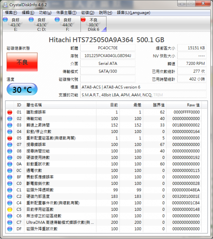
Task: Click the blue status orb for drive F:
Action: (x=57, y=20)
